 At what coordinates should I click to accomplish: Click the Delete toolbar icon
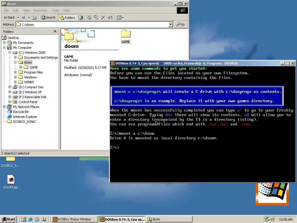click(103, 17)
